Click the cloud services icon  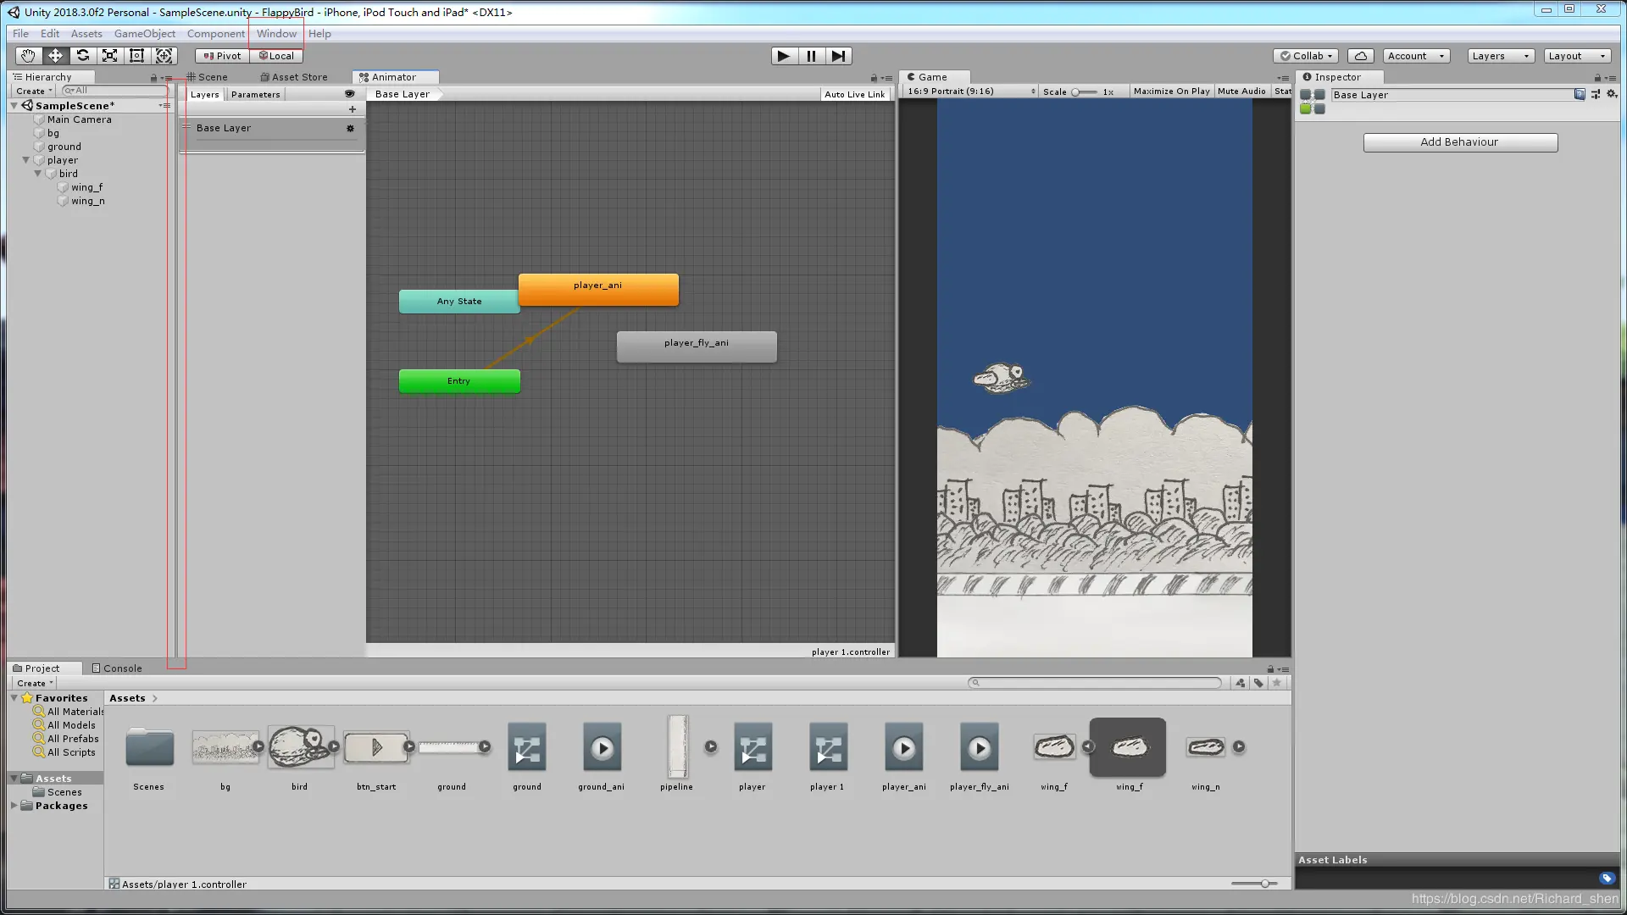(x=1360, y=56)
